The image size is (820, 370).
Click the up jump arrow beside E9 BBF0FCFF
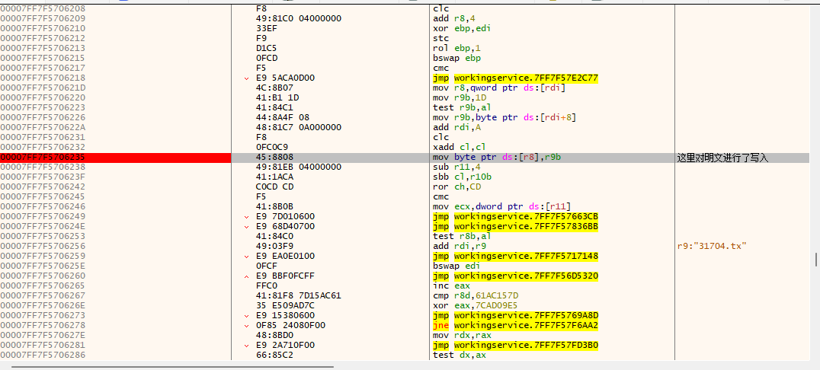(247, 276)
